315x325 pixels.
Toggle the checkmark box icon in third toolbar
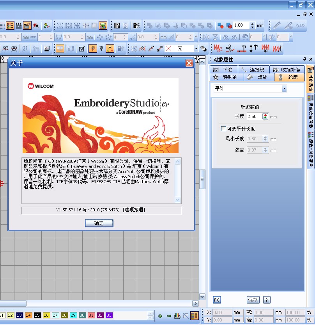point(82,49)
